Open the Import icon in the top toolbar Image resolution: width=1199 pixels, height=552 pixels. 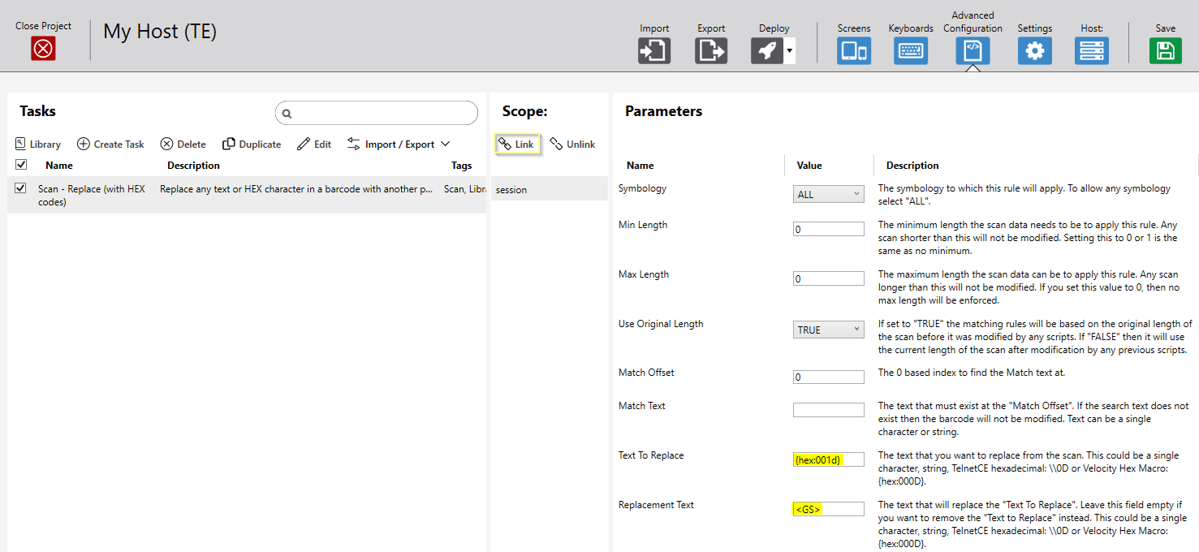654,51
